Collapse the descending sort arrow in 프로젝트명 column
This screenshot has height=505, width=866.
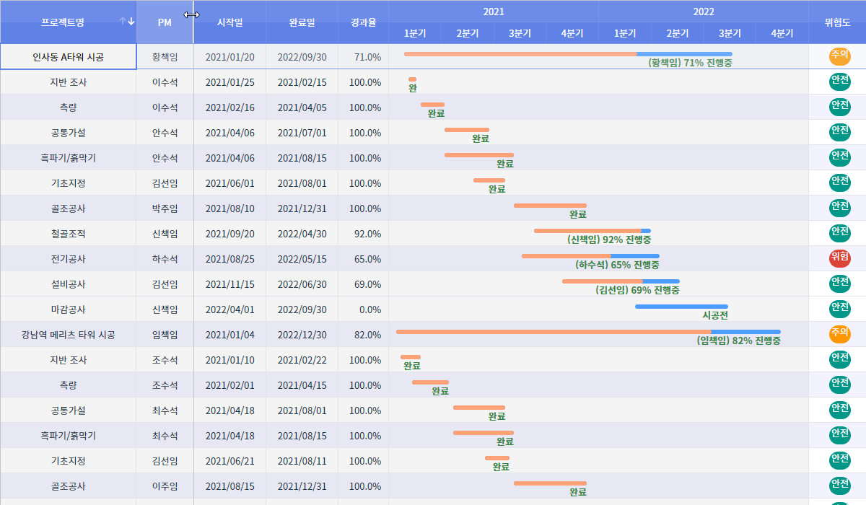(x=131, y=21)
